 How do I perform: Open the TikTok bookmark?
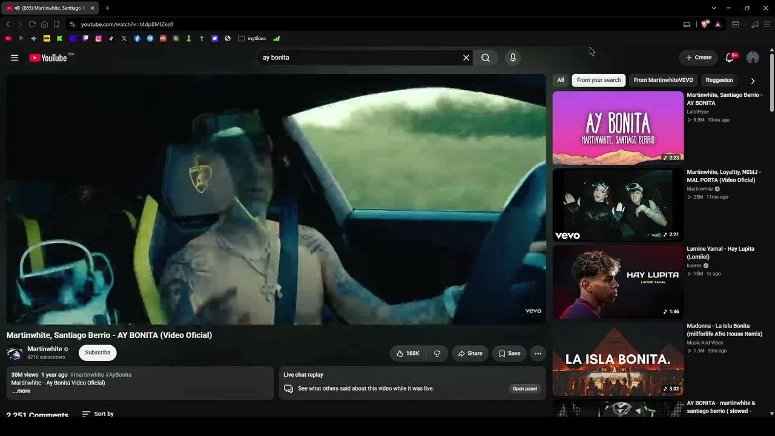click(x=111, y=38)
